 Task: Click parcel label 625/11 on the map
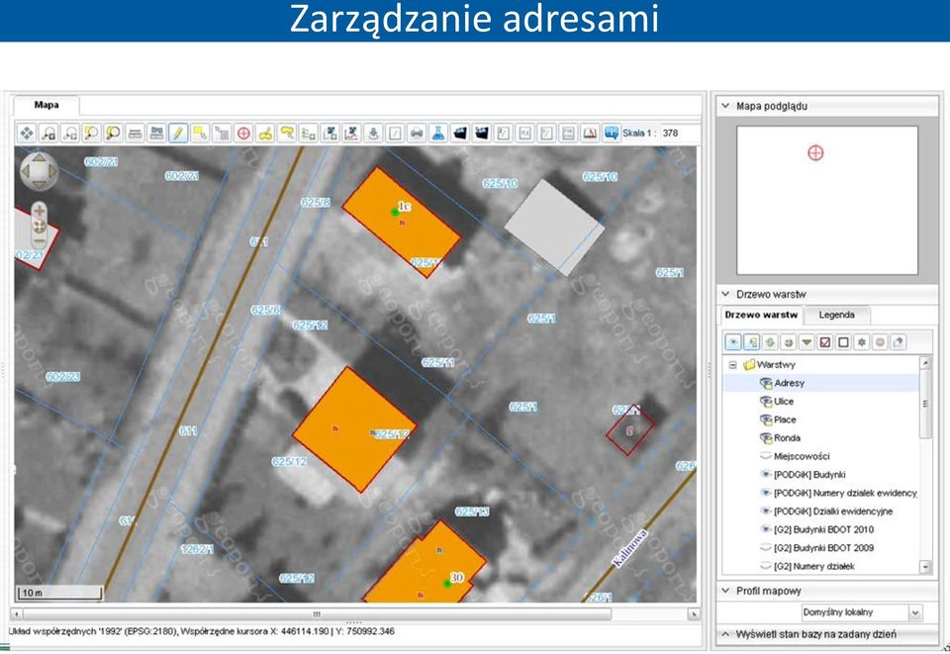tap(438, 363)
